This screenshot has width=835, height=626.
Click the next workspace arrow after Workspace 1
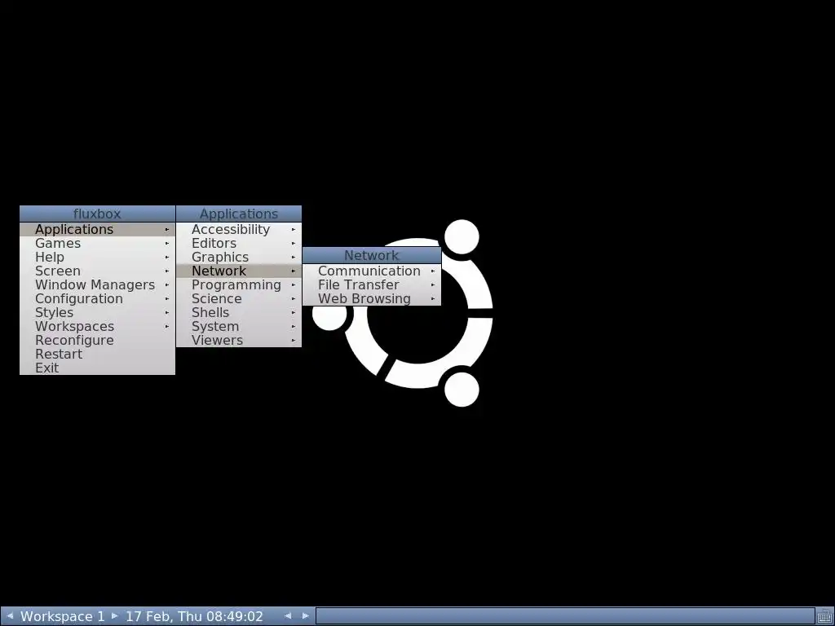(114, 616)
